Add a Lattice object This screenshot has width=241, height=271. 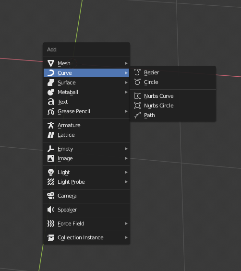click(86, 135)
